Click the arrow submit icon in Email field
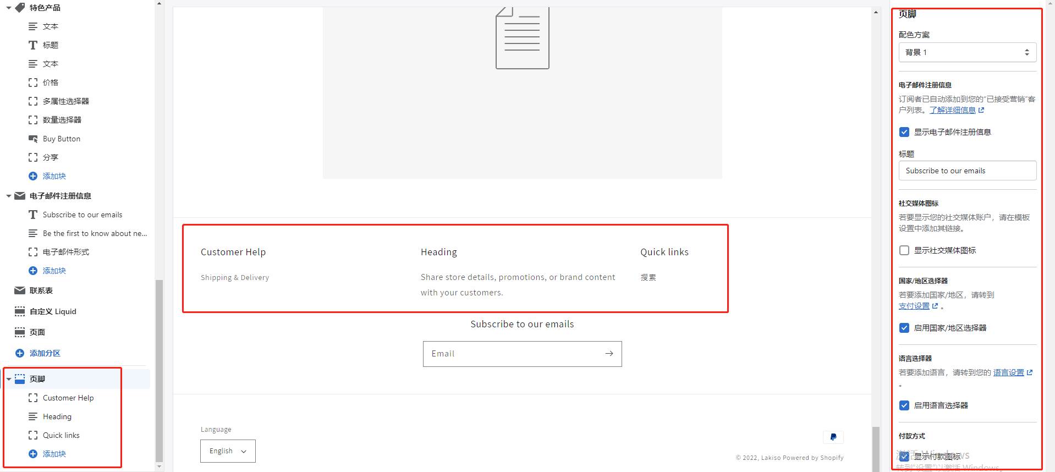 [x=609, y=354]
